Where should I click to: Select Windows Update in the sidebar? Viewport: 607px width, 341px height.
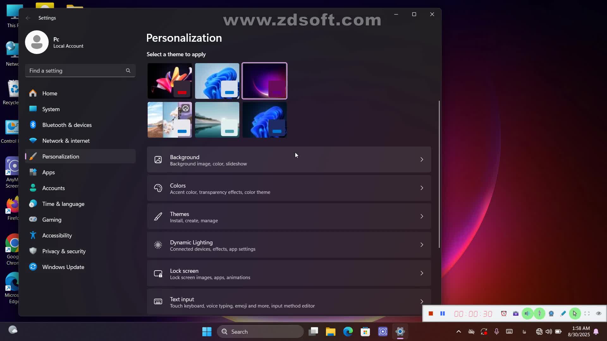pos(63,267)
